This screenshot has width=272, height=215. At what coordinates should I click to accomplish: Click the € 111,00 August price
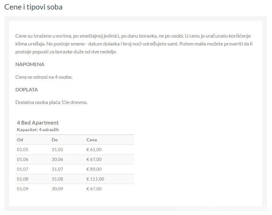(x=95, y=179)
